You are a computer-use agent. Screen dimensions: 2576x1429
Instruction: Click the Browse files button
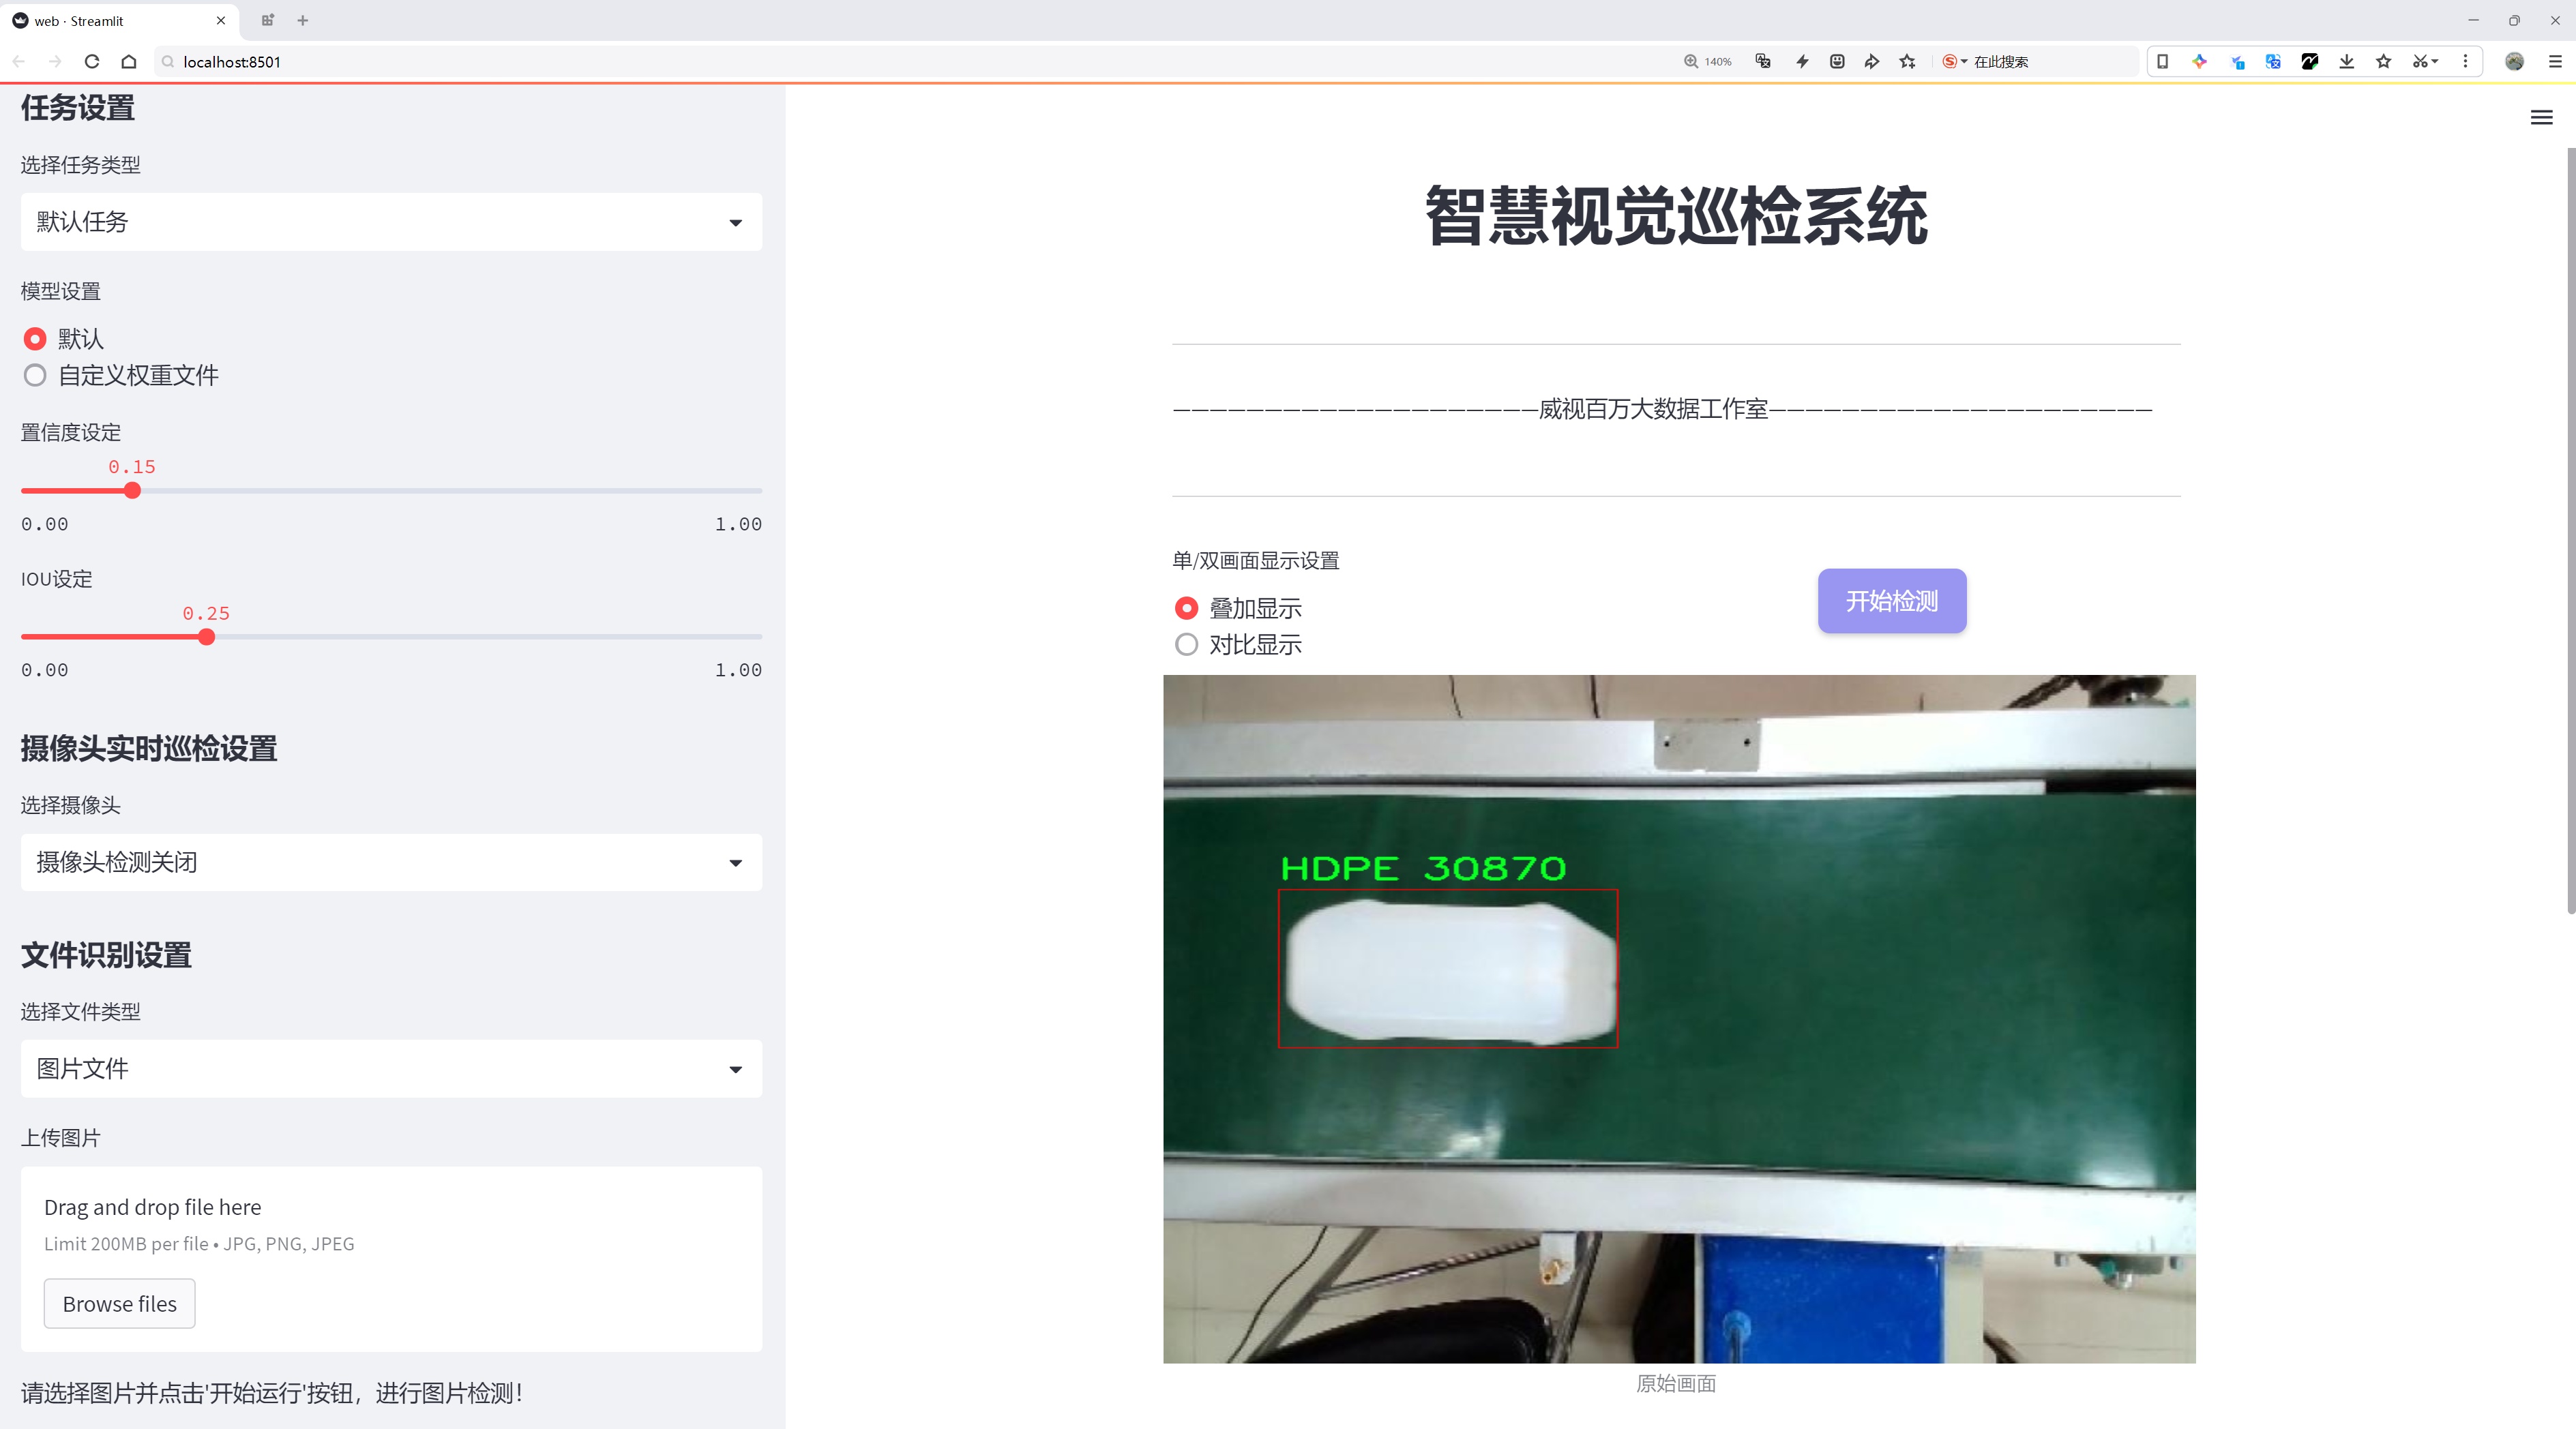119,1303
